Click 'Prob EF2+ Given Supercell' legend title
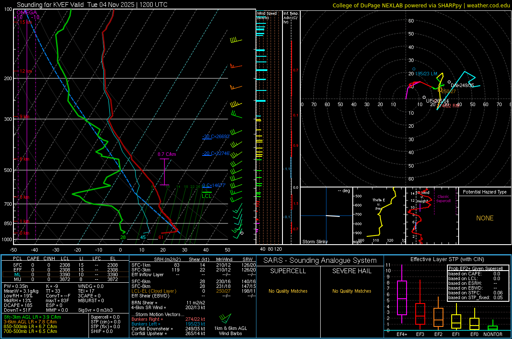This screenshot has width=512, height=339. click(476, 268)
